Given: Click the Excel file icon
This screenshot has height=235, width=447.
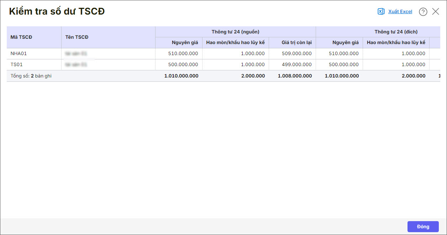Looking at the screenshot, I should 381,12.
